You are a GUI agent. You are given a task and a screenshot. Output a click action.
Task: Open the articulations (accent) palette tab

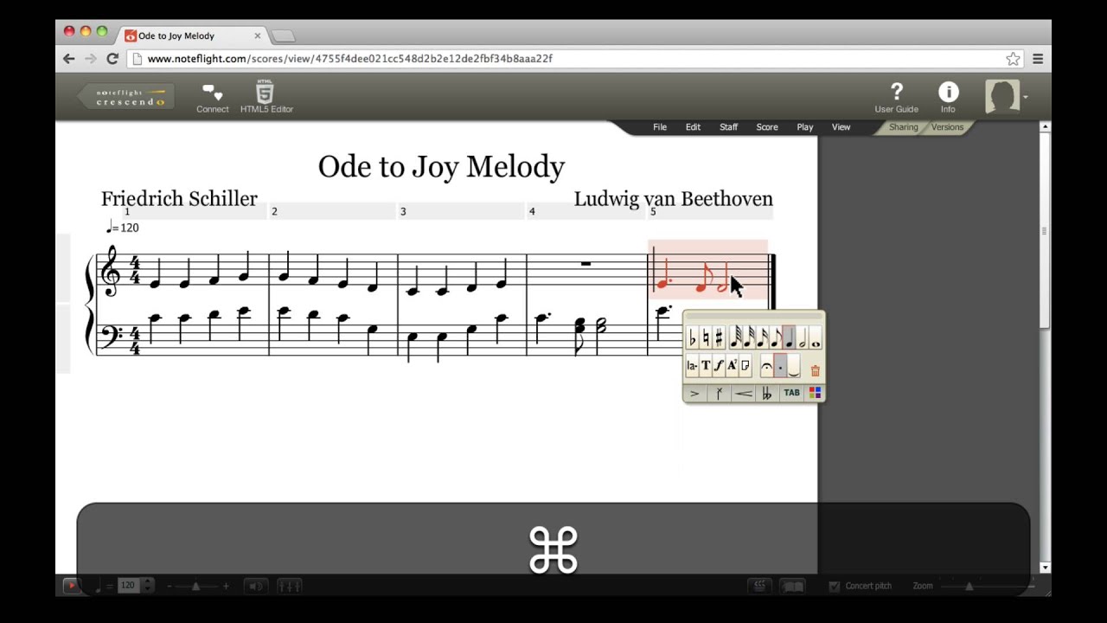pyautogui.click(x=694, y=393)
